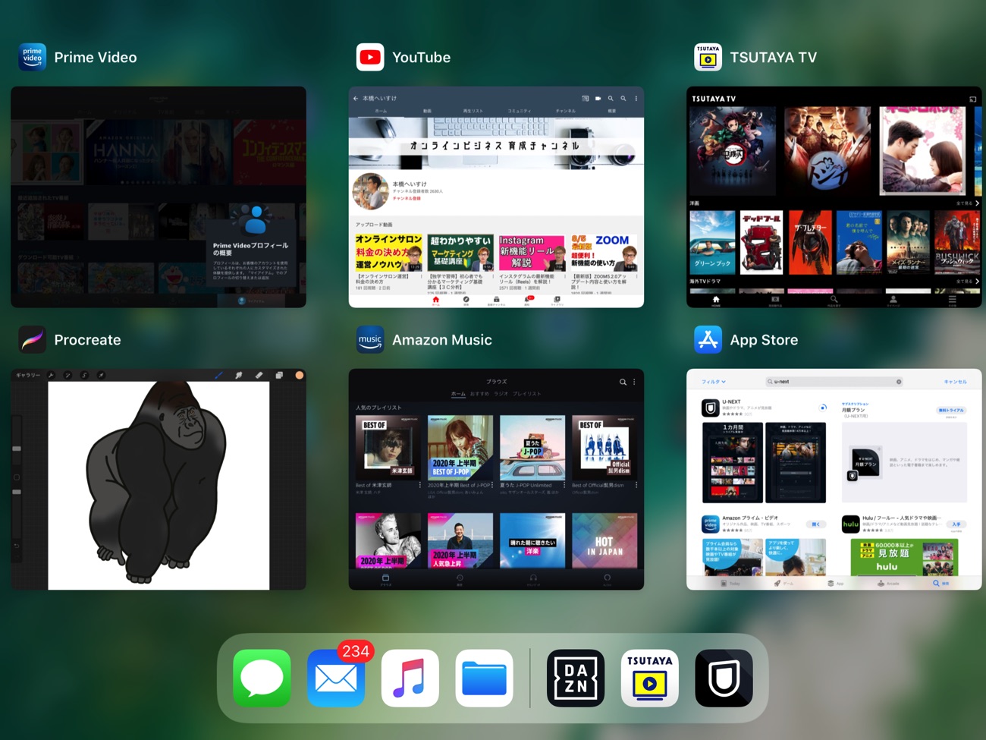Image resolution: width=986 pixels, height=740 pixels.
Task: Tap the App Store app icon header
Action: 708,339
